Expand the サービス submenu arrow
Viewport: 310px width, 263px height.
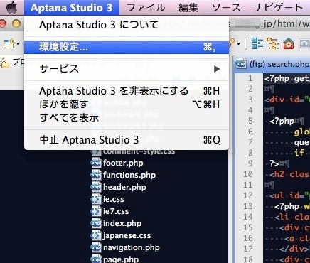click(217, 69)
